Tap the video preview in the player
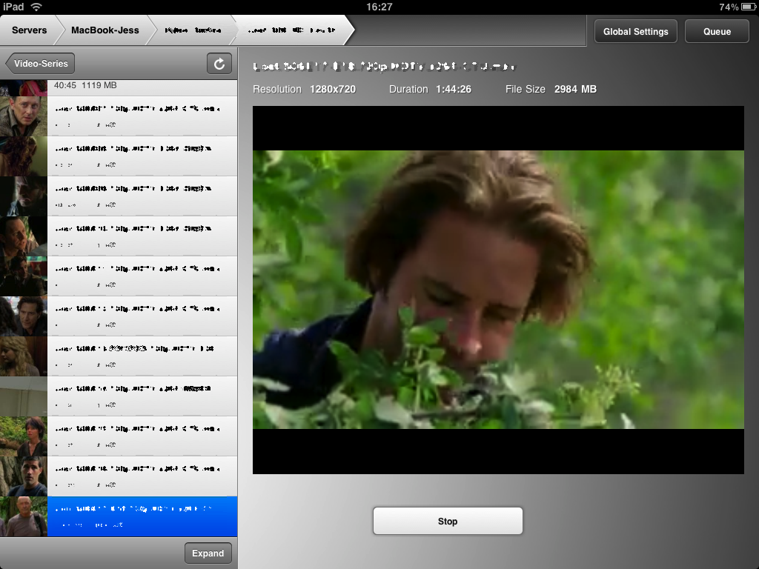 click(498, 290)
